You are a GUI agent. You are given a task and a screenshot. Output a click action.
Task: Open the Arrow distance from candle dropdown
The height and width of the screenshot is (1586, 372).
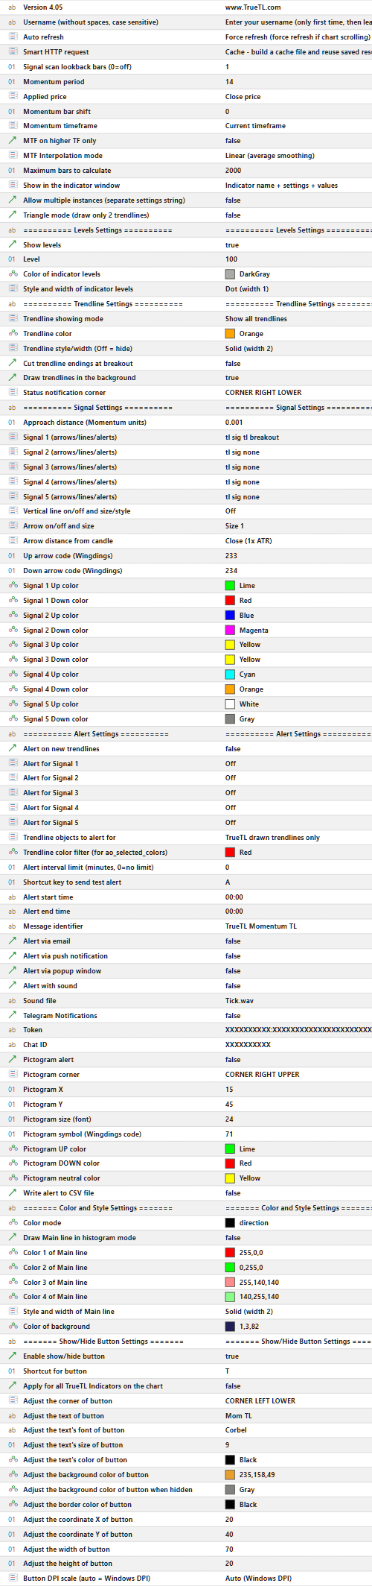pos(298,541)
